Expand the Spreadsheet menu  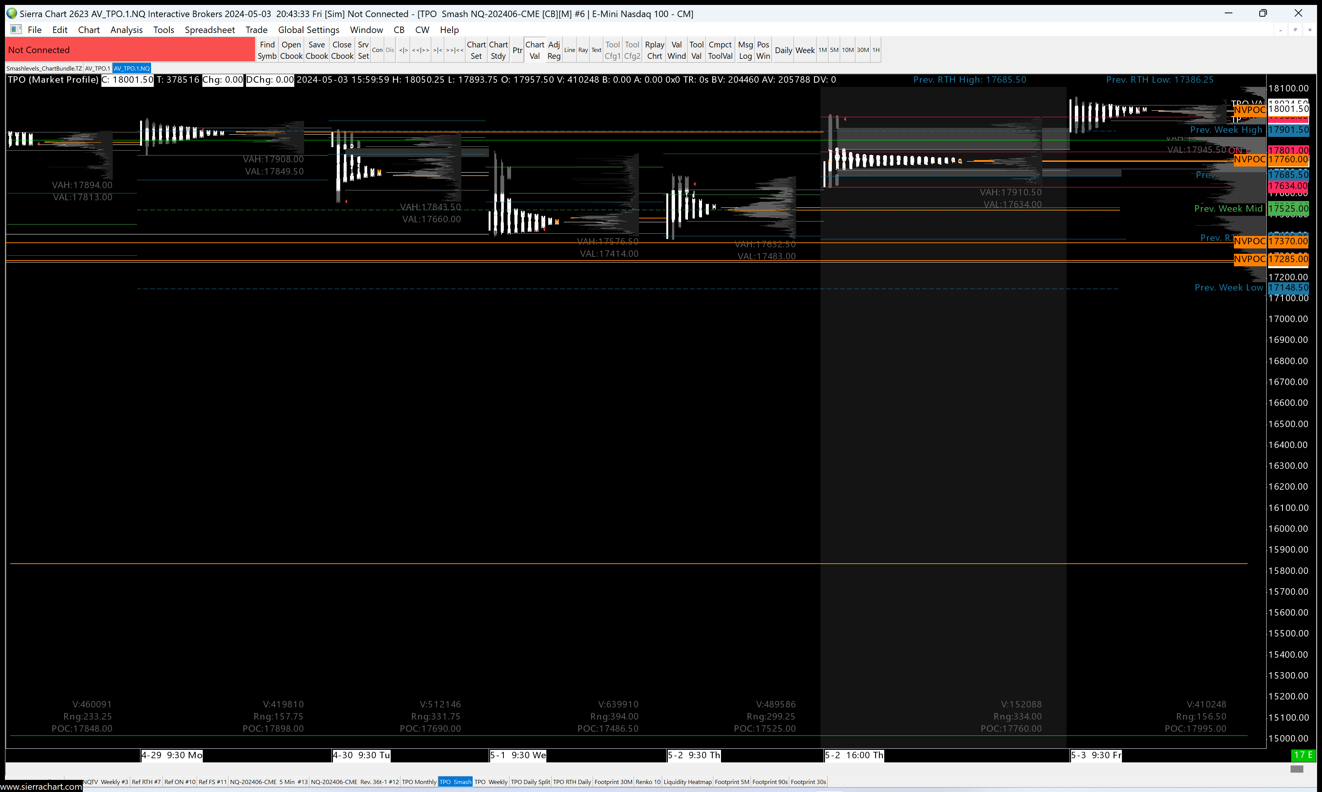click(209, 30)
